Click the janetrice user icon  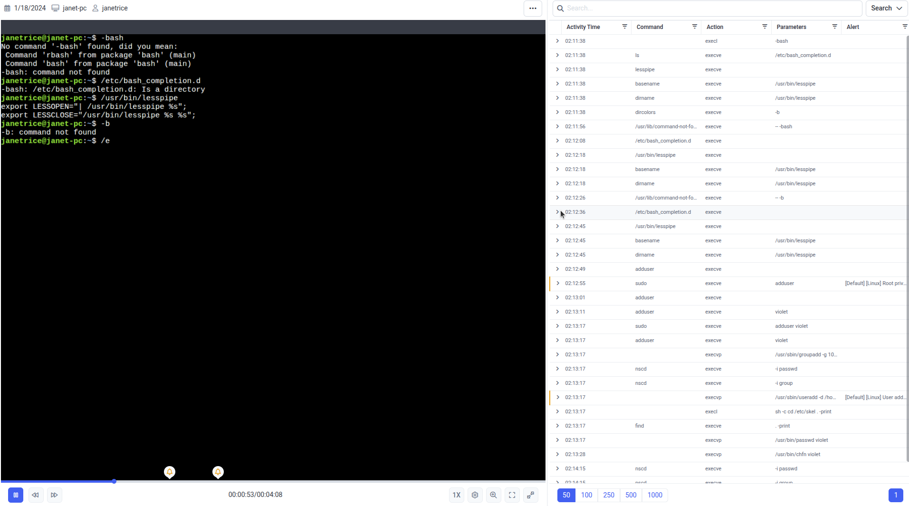[x=95, y=8]
